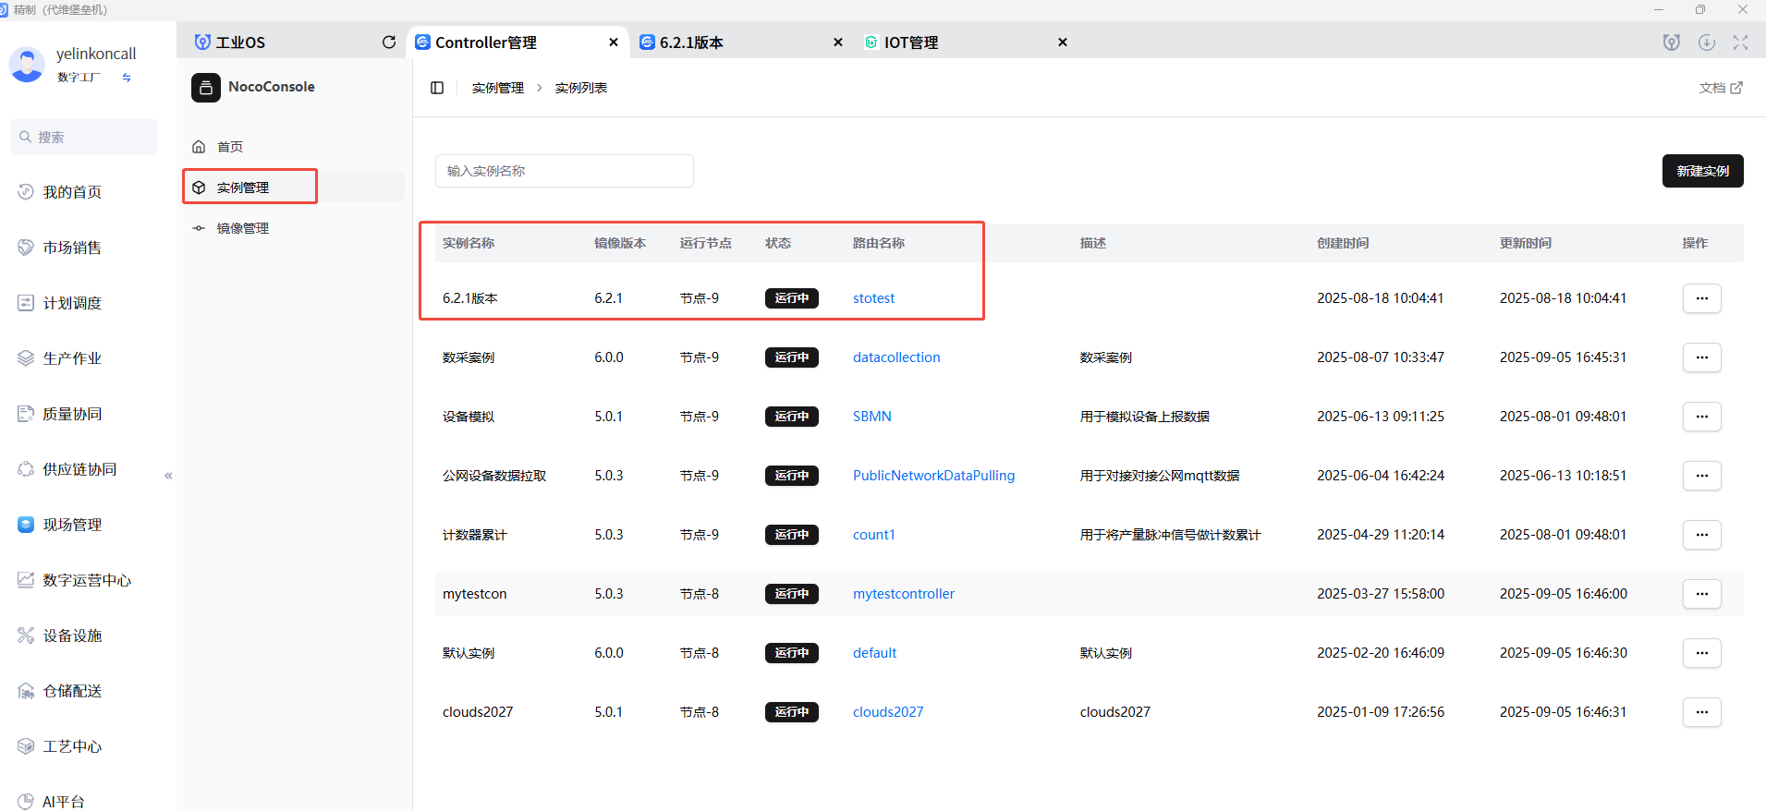
Task: Click the fullscreen expand icon at top right
Action: 1740,42
